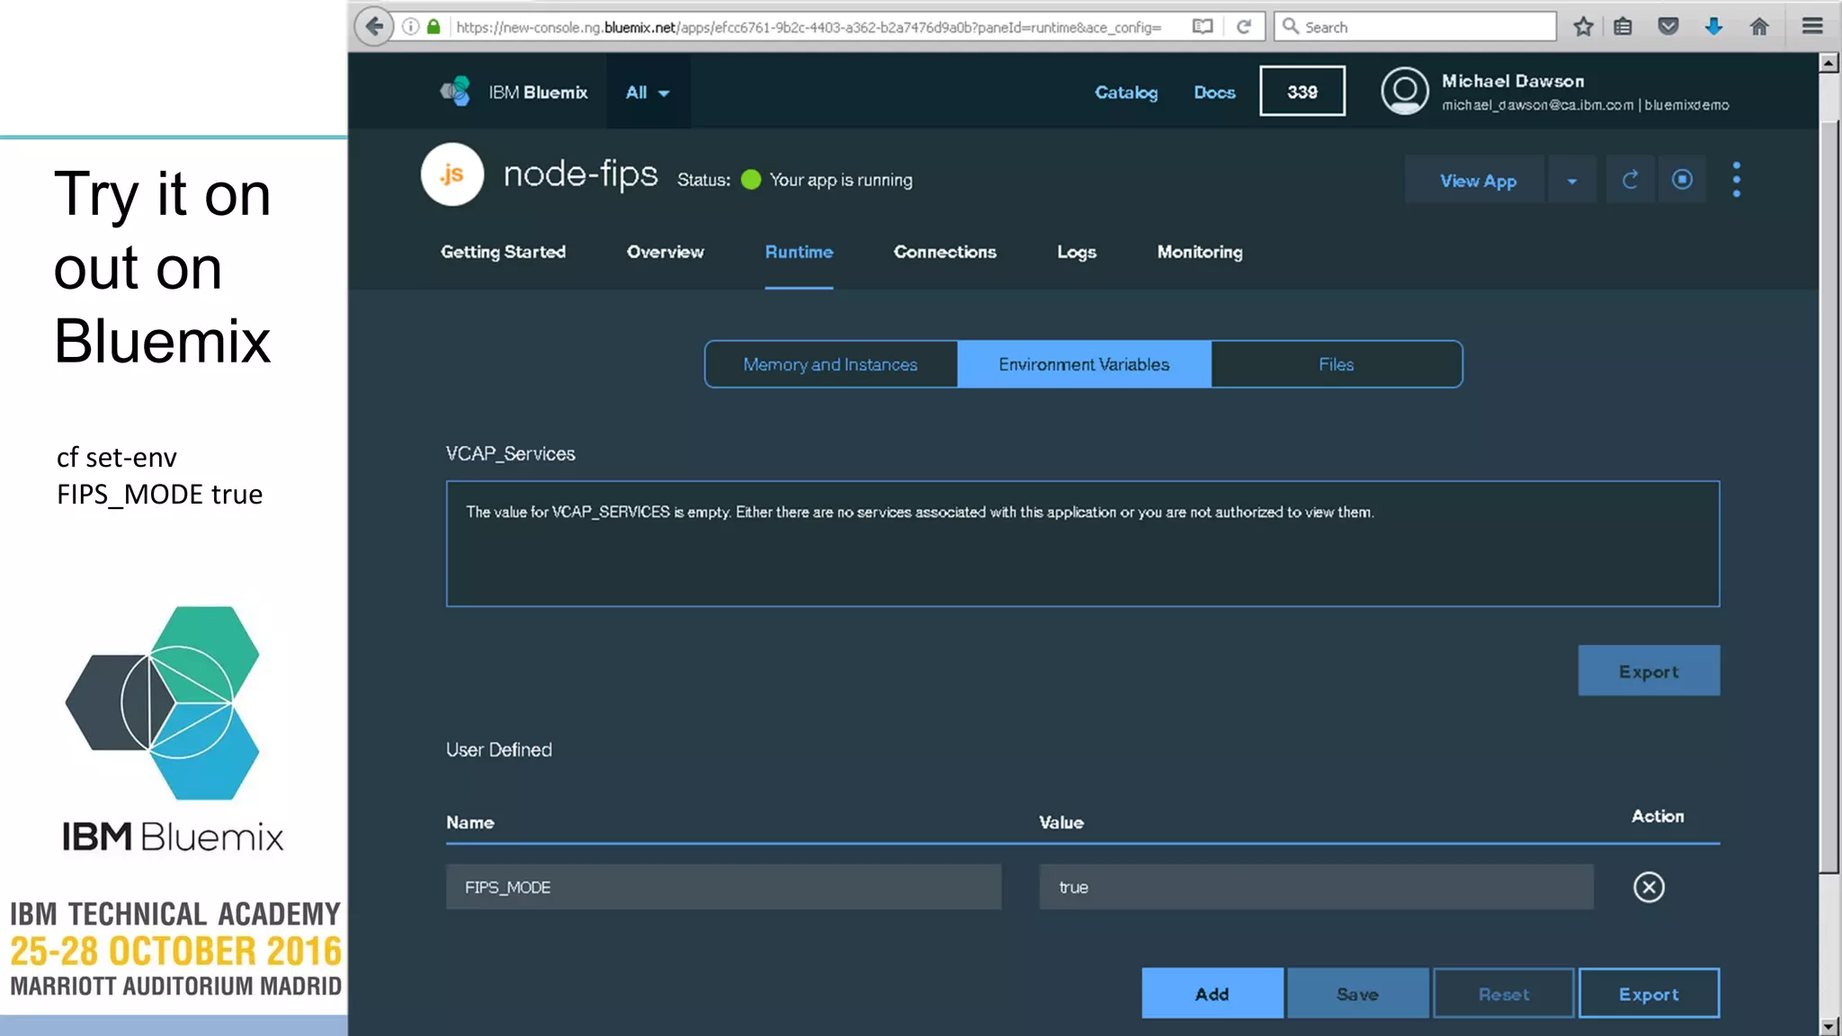Click the page scrollbar down arrow

tap(1829, 1026)
